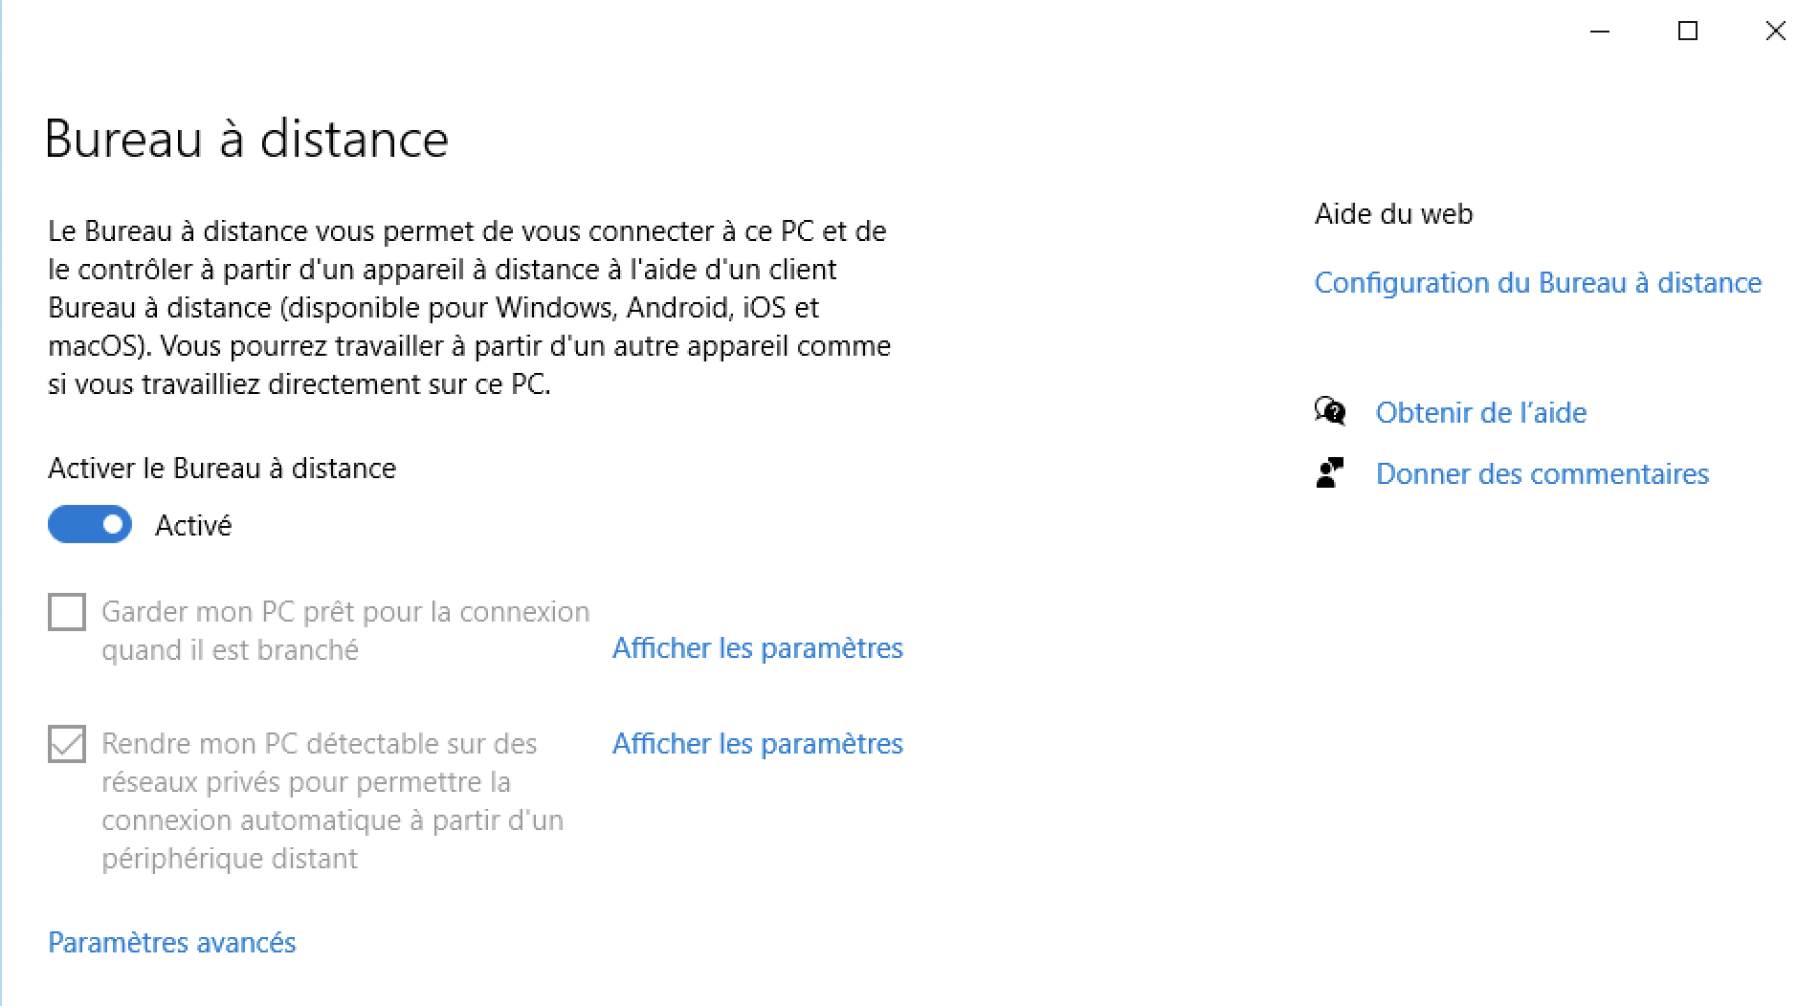
Task: Uncheck the "Rendre mon PC détectable" checkbox
Action: [x=67, y=744]
